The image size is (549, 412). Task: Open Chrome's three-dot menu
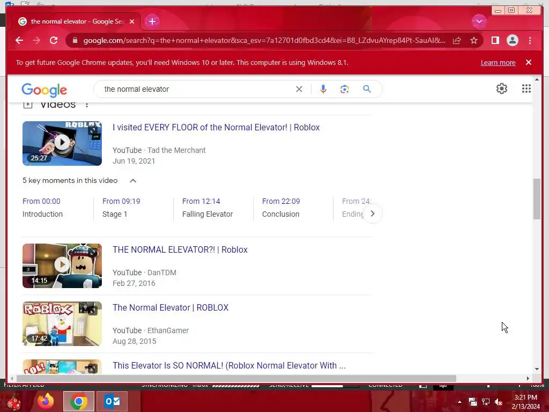(x=530, y=40)
